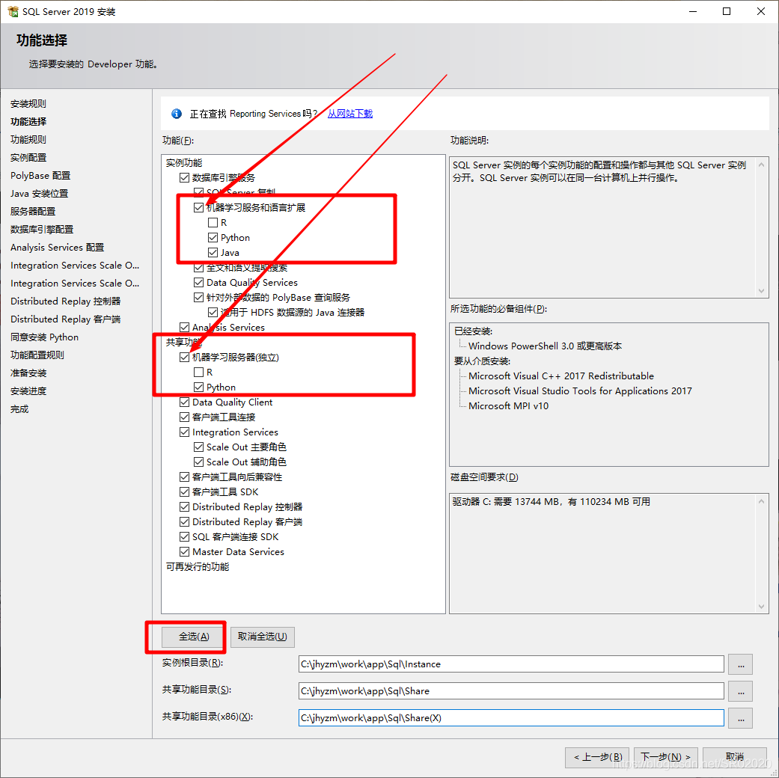Toggle the Data Quality Services checkbox
This screenshot has width=779, height=778.
tap(199, 283)
